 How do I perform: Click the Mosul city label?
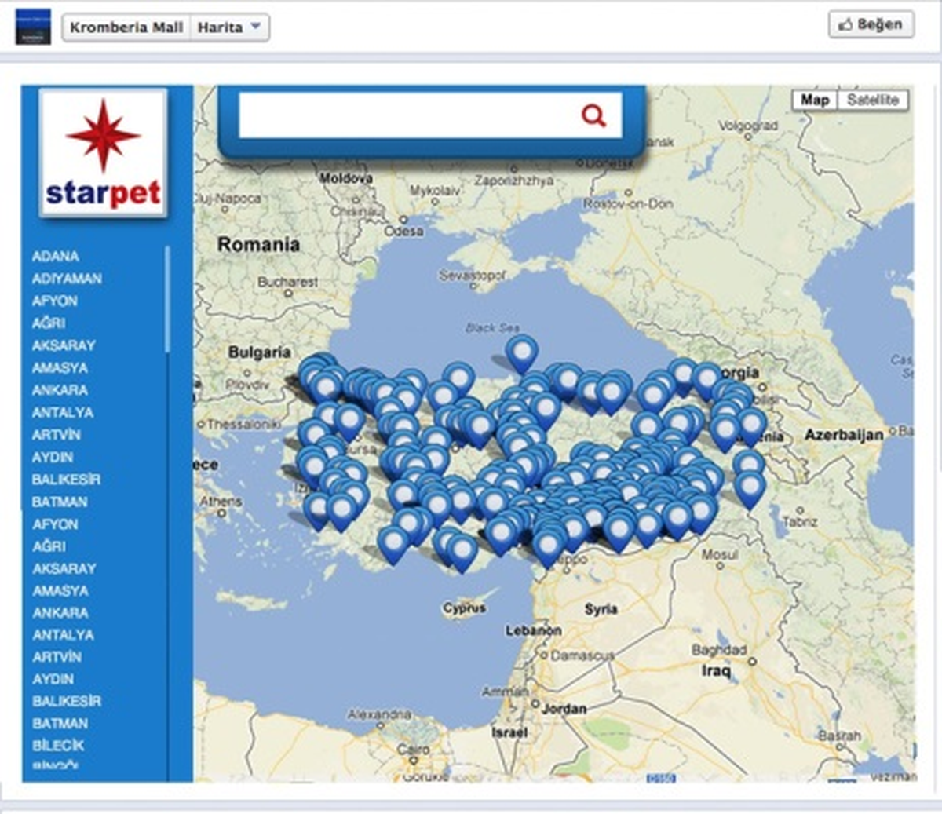click(x=720, y=554)
